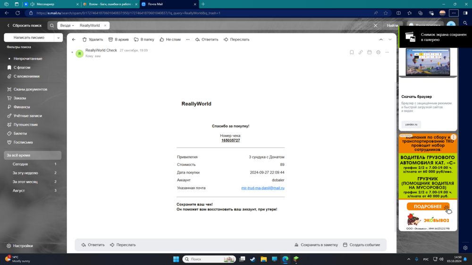Screen dimensions: 472x265
Task: Select Финансы filter
Action: click(21, 107)
